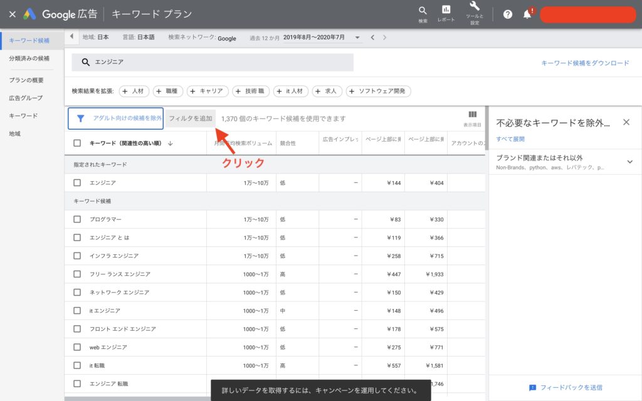Click すべて展開 link
Viewport: 642px width, 401px height.
[x=510, y=139]
